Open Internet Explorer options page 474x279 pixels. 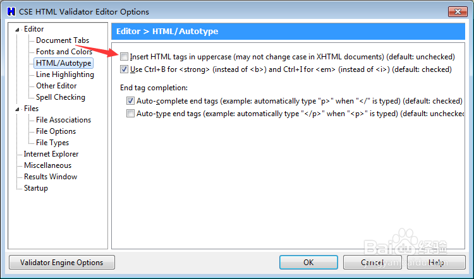[x=51, y=154]
